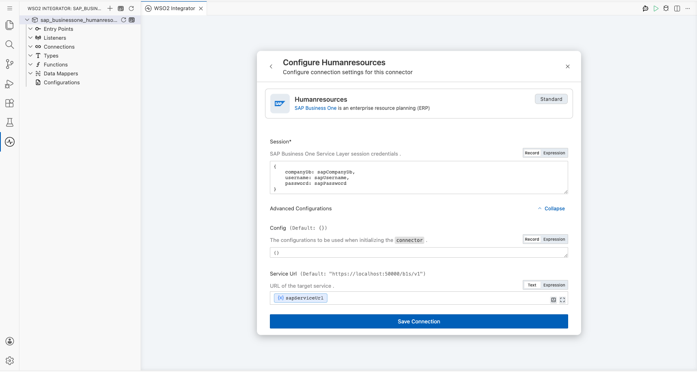This screenshot has height=372, width=697.
Task: Select WSO2 Integrator activity bar icon
Action: [10, 142]
